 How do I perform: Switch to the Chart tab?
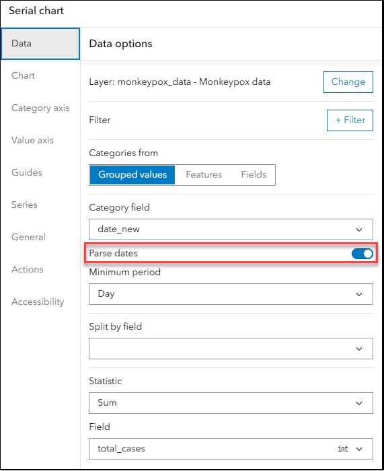40,75
